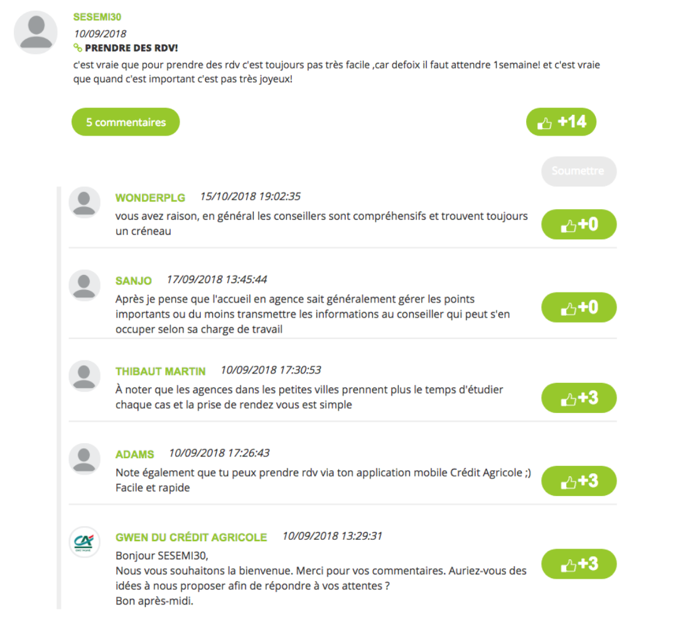673x629 pixels.
Task: Like the main post with +14
Action: pos(561,122)
